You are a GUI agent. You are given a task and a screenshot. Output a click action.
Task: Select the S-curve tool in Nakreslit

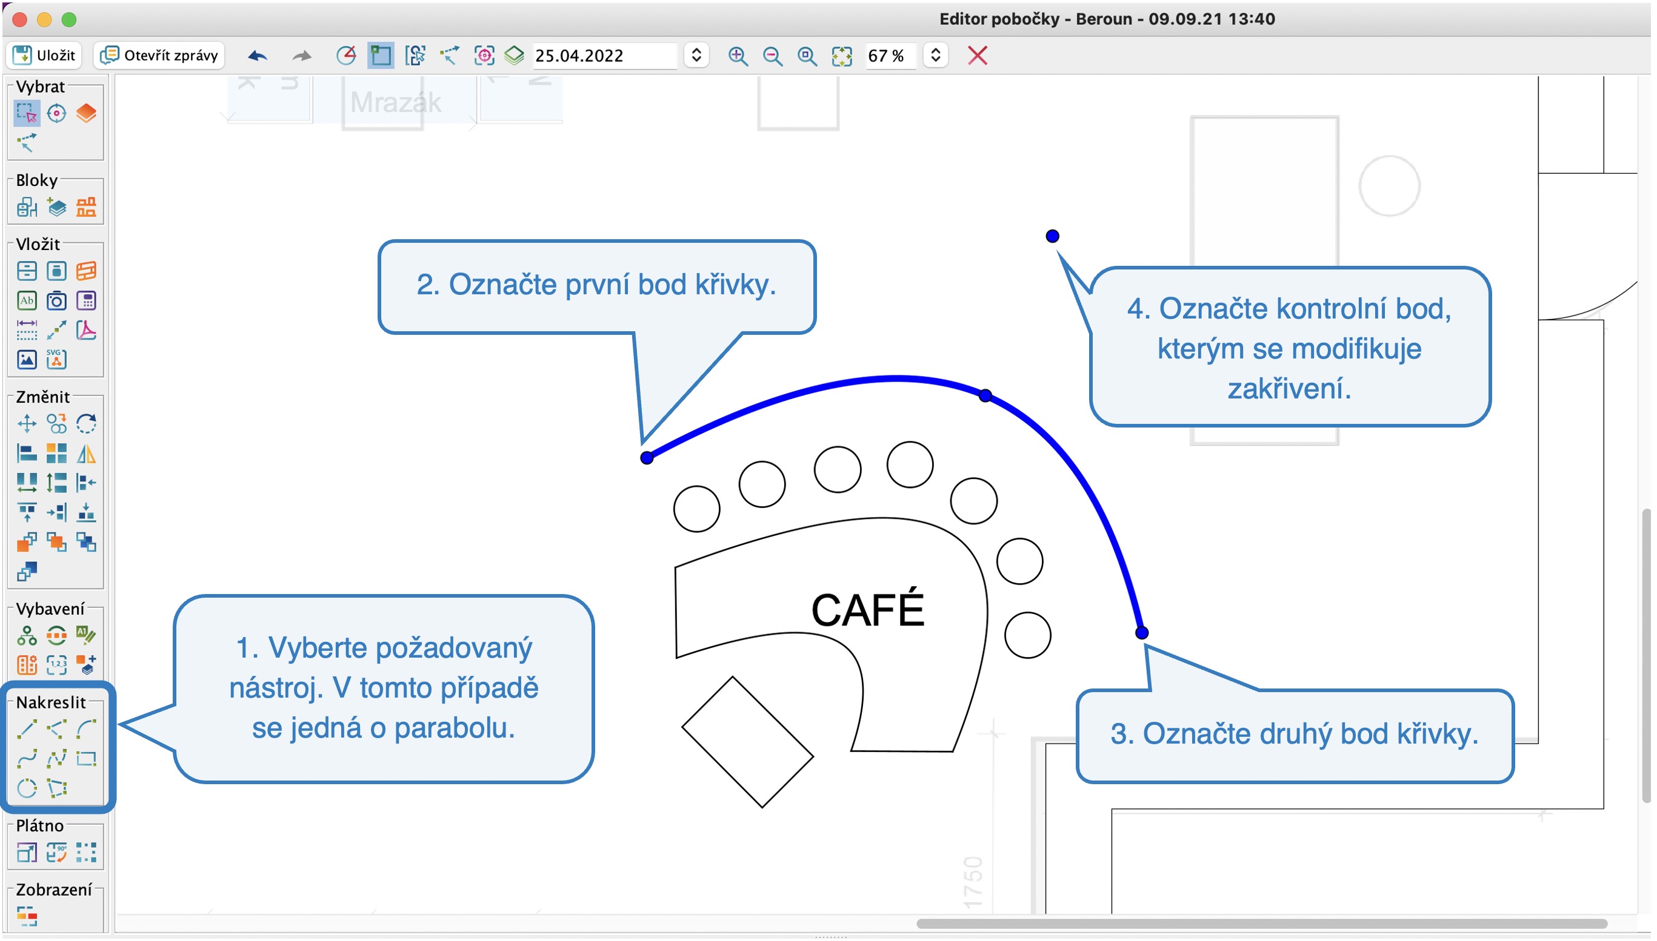tap(27, 760)
